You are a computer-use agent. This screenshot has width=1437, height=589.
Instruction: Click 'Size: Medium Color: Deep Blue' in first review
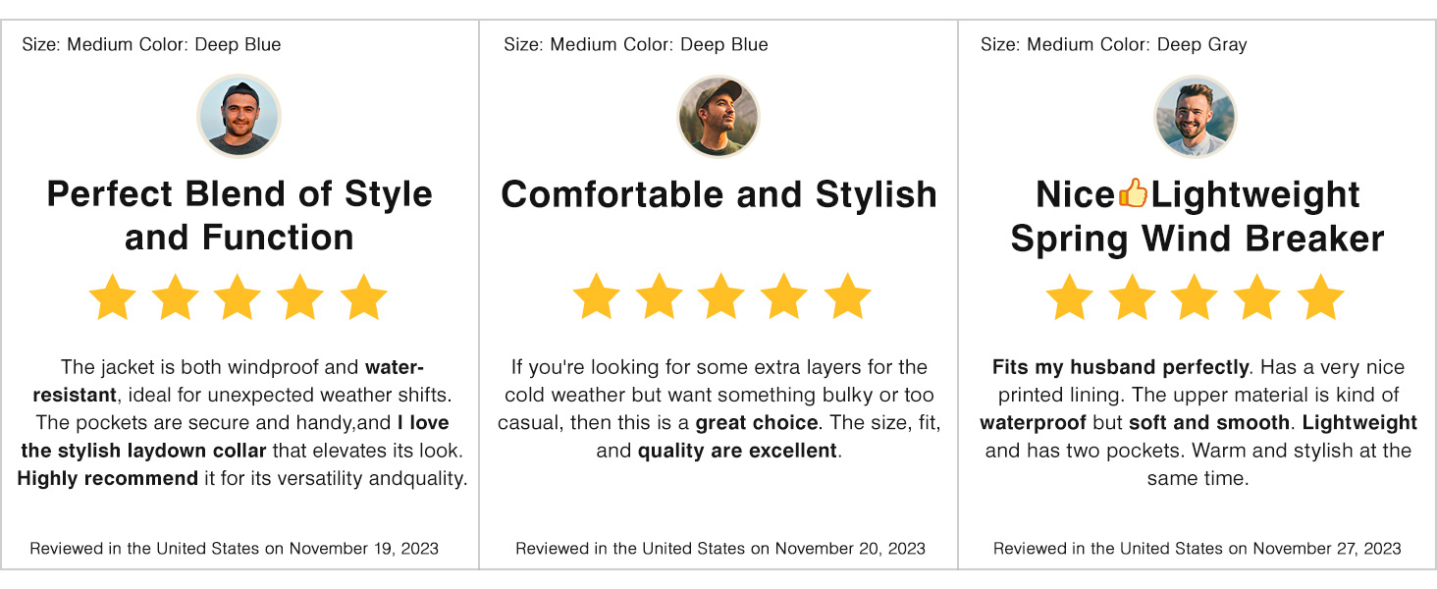152,45
